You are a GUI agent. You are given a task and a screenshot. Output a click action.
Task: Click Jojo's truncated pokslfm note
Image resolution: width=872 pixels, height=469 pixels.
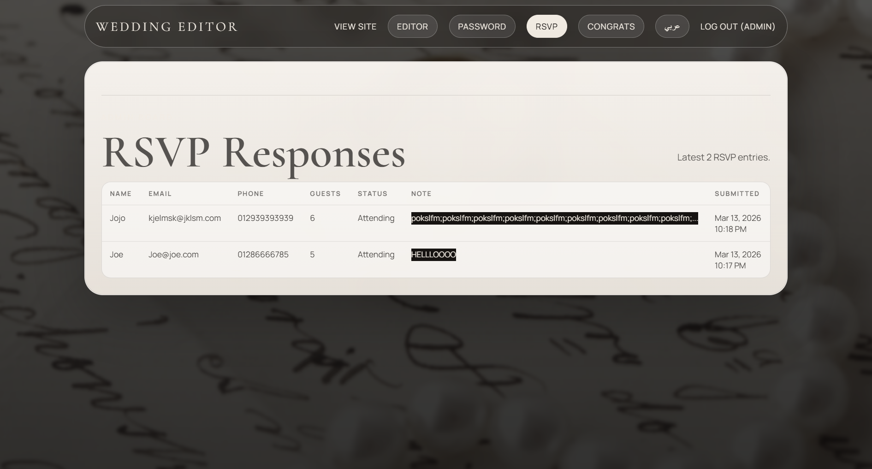point(554,218)
